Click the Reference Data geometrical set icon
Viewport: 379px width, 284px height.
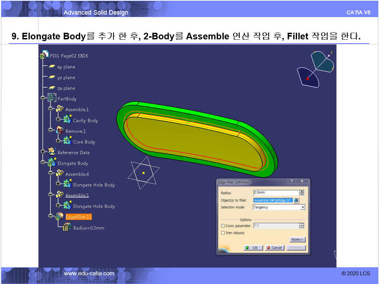click(52, 152)
